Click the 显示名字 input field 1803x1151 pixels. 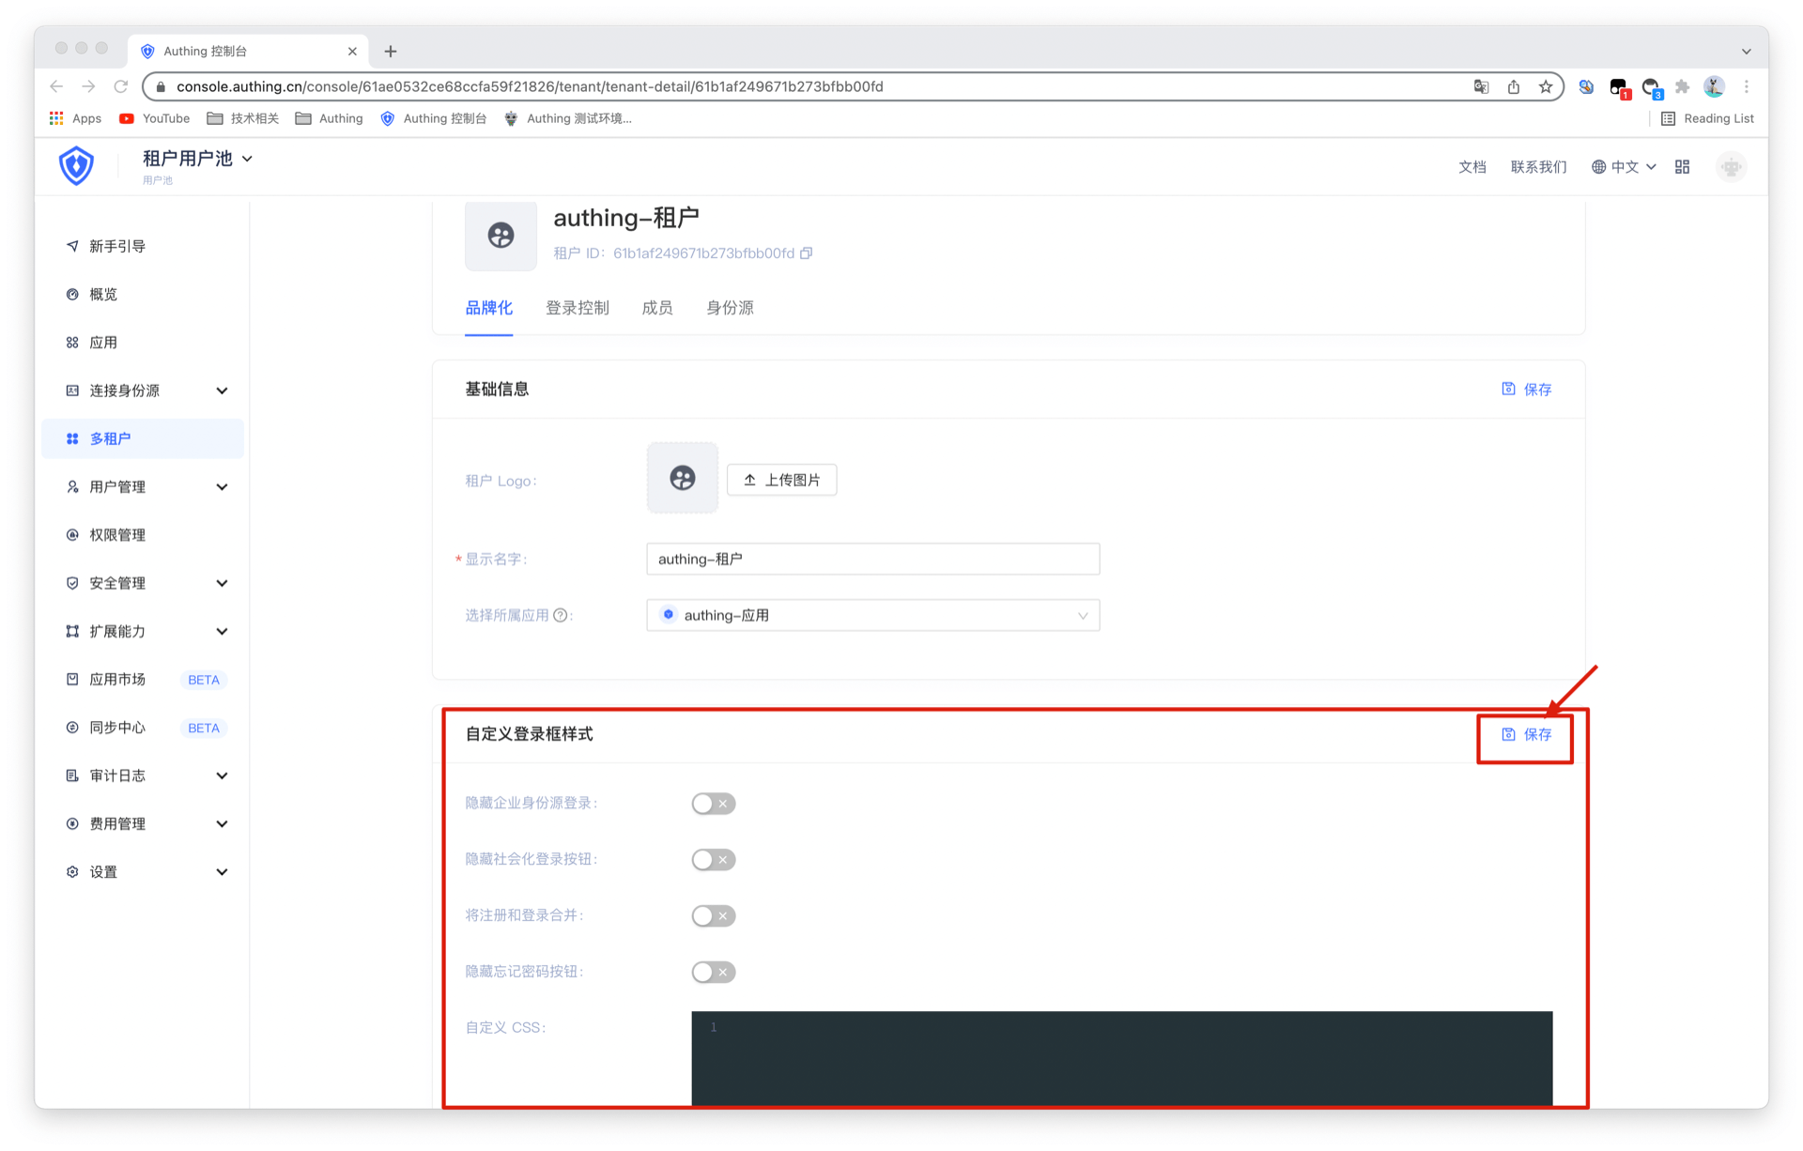point(872,560)
